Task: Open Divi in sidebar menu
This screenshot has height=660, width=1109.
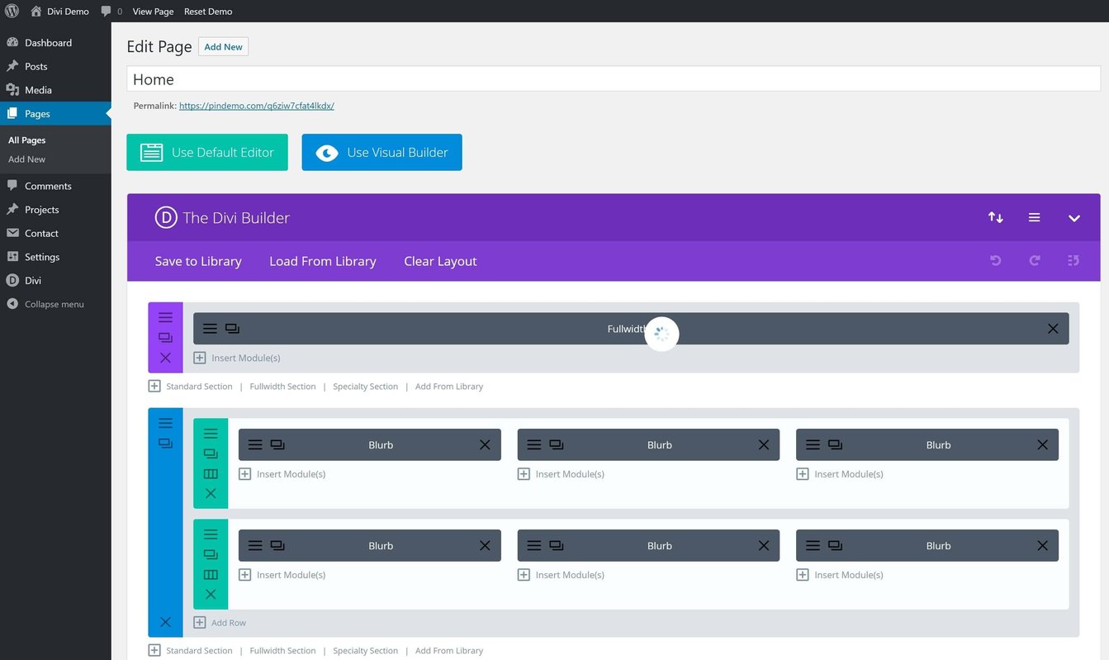Action: tap(55, 281)
